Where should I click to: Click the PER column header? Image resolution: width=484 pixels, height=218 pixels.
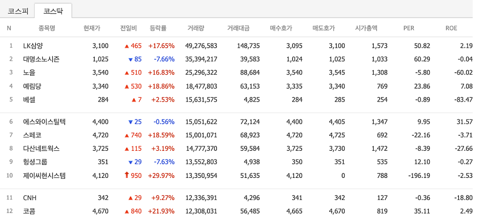point(409,28)
